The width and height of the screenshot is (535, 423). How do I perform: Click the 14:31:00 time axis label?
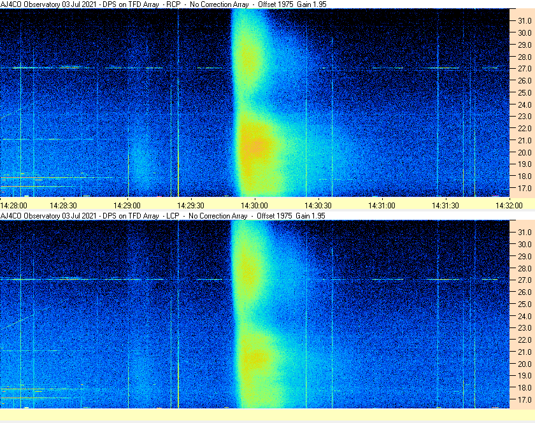(x=382, y=206)
